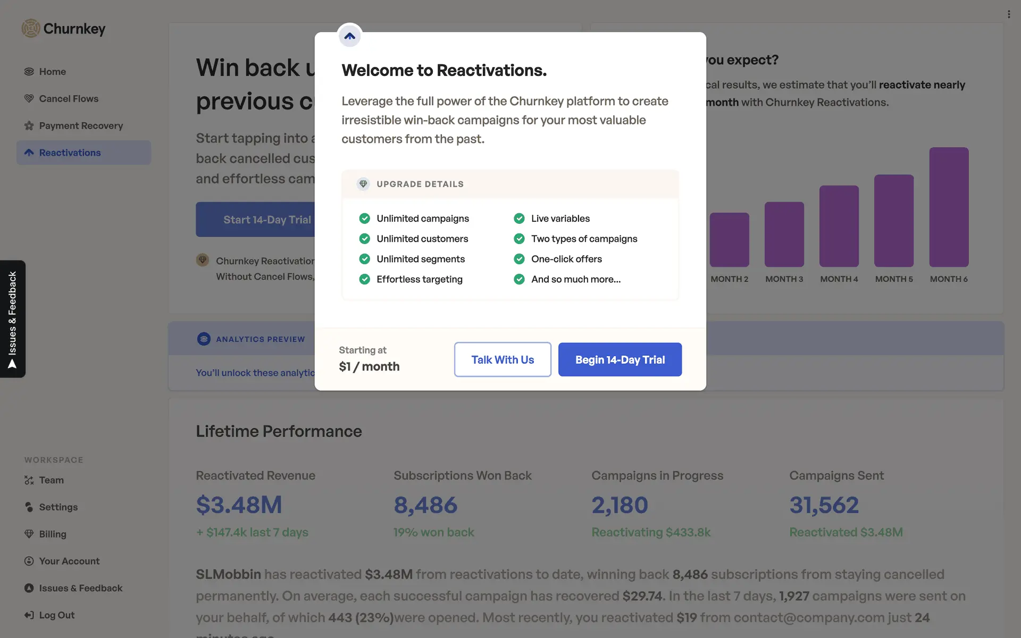1021x638 pixels.
Task: Click the Home sidebar icon
Action: pos(29,72)
